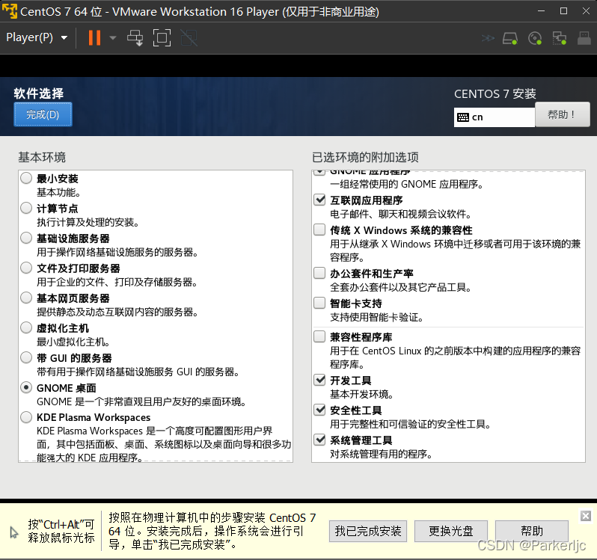Click the 最小虚拟化主机。 description text
Screen dimensions: 597x560
pos(73,342)
